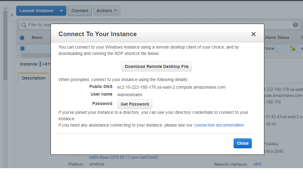Click the horizontal table scrollbar
Image resolution: width=303 pixels, height=193 pixels.
[36, 56]
